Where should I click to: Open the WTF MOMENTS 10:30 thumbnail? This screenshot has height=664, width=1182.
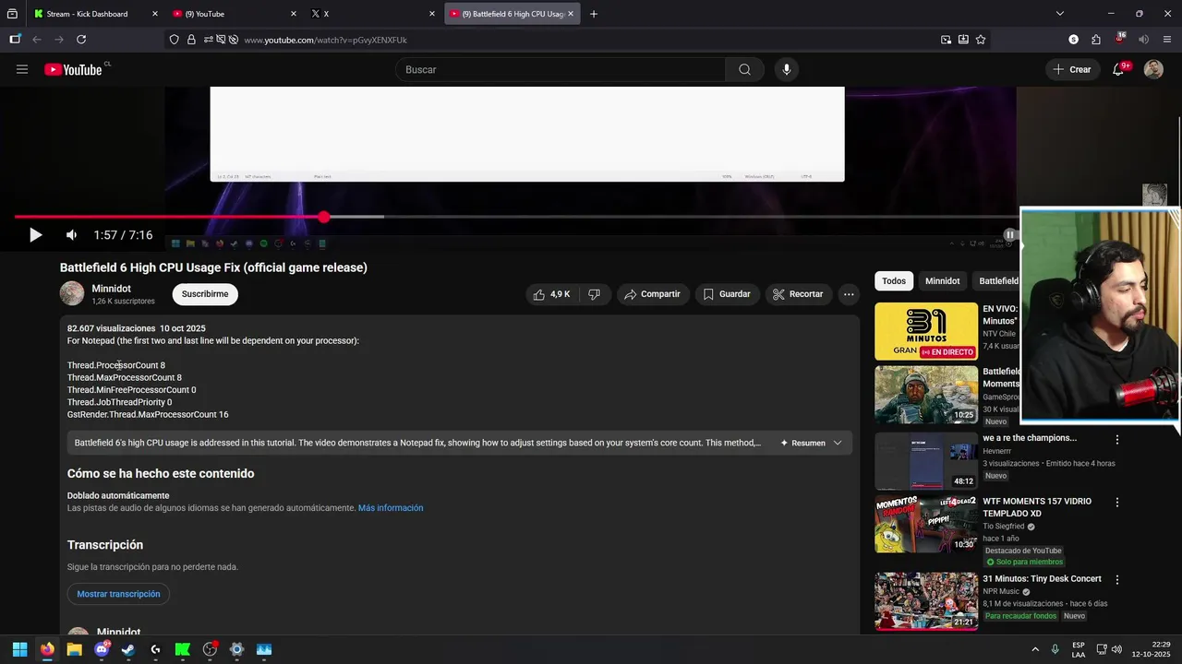click(x=926, y=524)
